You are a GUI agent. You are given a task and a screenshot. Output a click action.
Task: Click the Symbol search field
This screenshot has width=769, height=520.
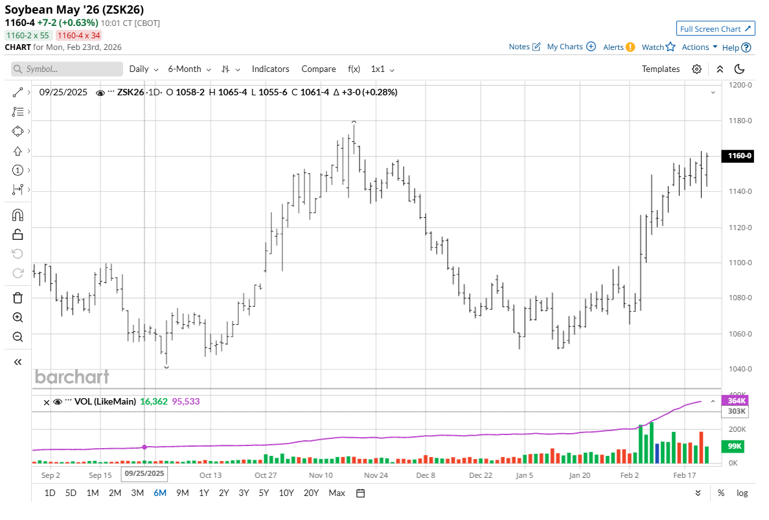pyautogui.click(x=67, y=69)
